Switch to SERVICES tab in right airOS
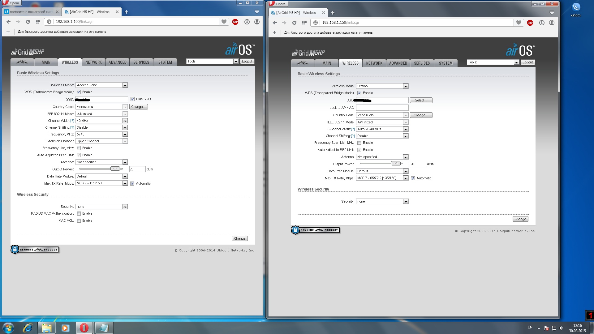 422,63
